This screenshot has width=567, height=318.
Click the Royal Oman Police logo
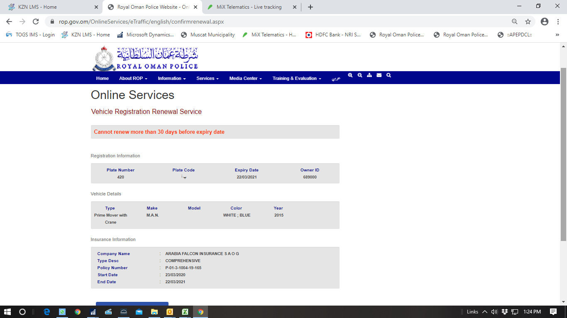[x=145, y=58]
